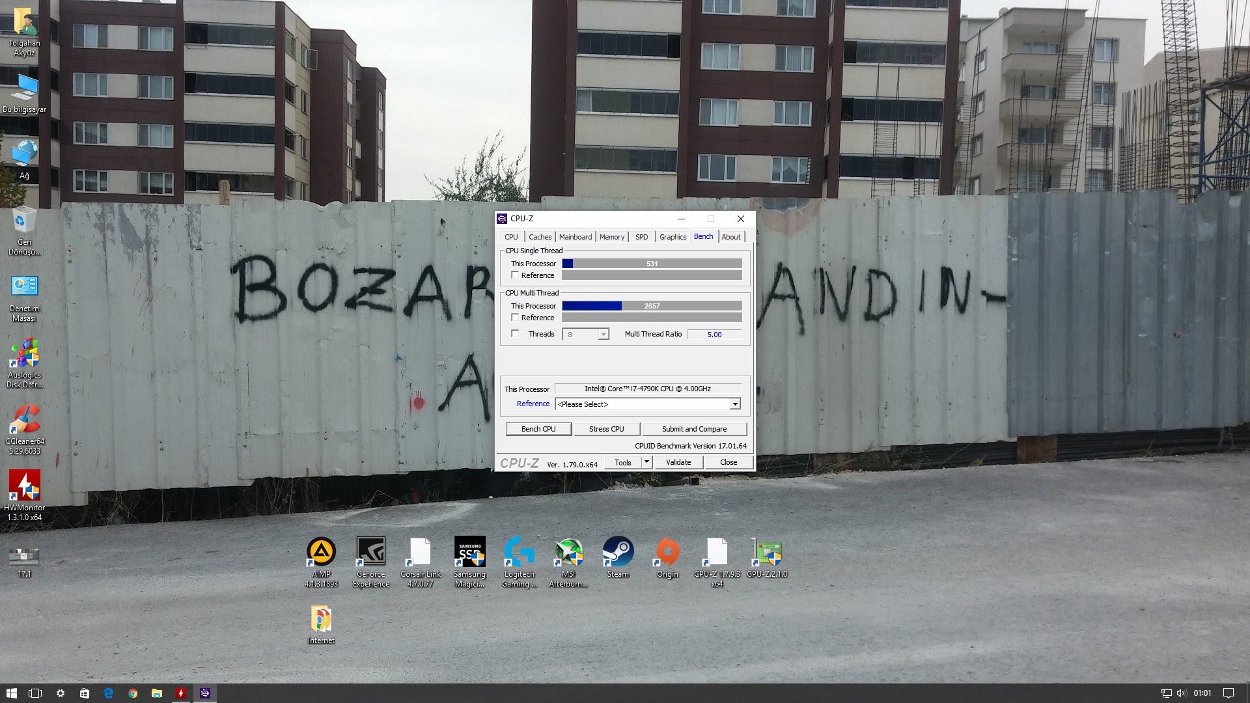Click Multi Thread Ratio value 5.00

714,335
